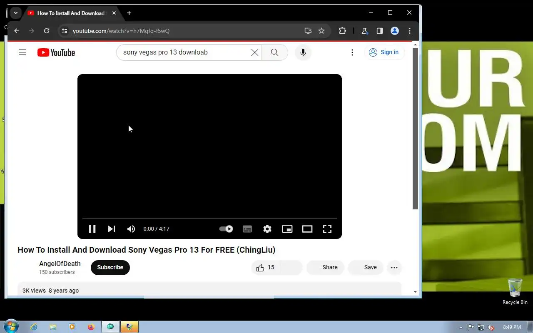533x333 pixels.
Task: Launch Firefox from taskbar
Action: [91, 327]
